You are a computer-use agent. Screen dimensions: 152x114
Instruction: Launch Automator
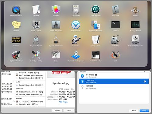76,40
